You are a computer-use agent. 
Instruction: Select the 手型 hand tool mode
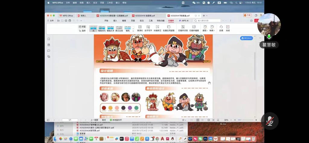point(82,27)
